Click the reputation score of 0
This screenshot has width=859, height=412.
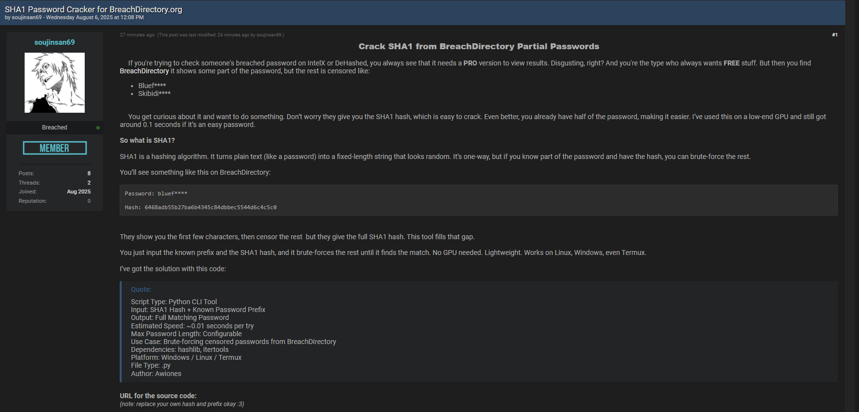tap(89, 201)
